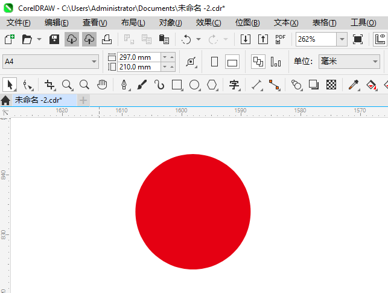Go to the Home welcome screen

5,100
